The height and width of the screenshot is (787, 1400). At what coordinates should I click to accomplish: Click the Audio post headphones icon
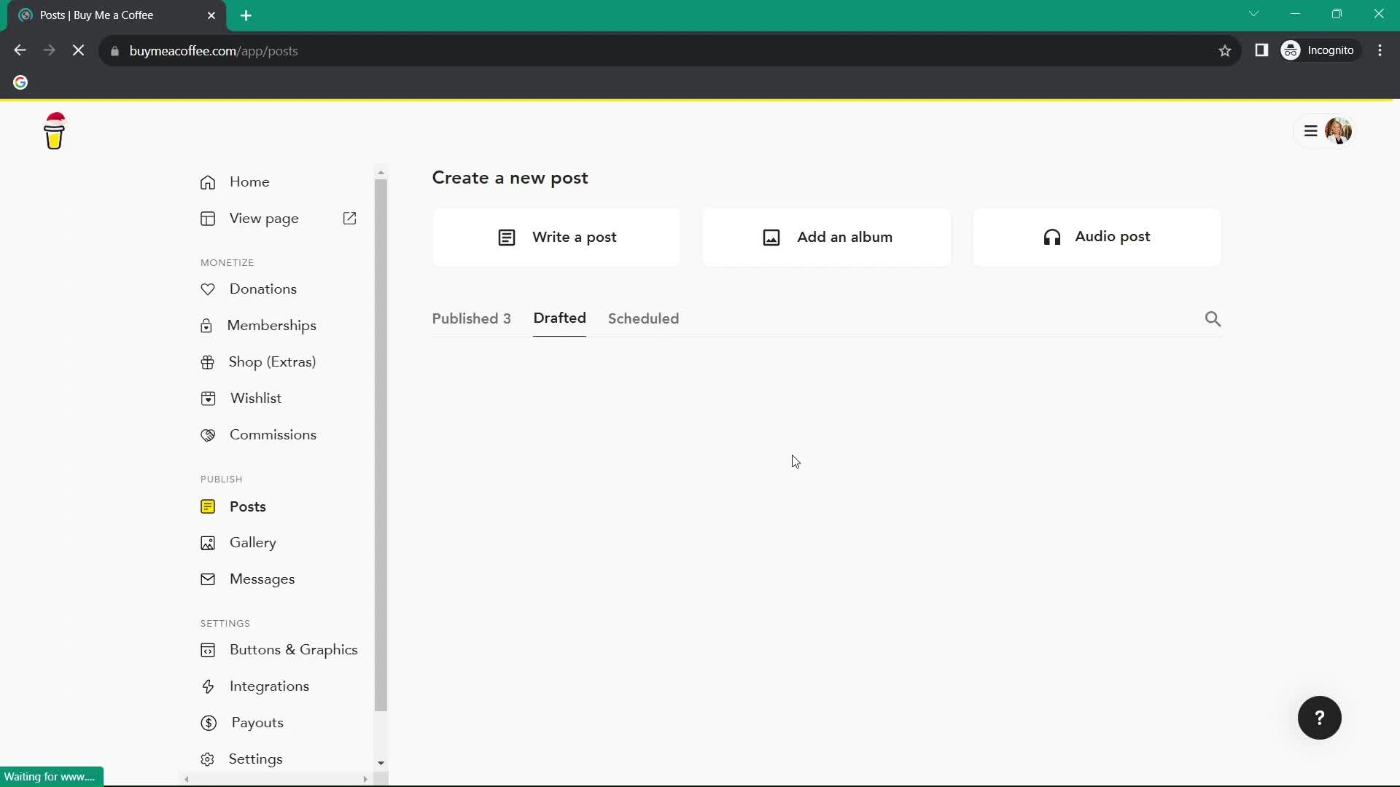click(1053, 236)
